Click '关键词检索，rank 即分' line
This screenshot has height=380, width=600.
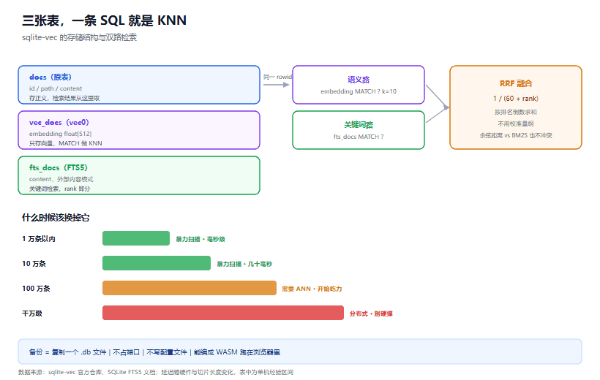(x=60, y=189)
